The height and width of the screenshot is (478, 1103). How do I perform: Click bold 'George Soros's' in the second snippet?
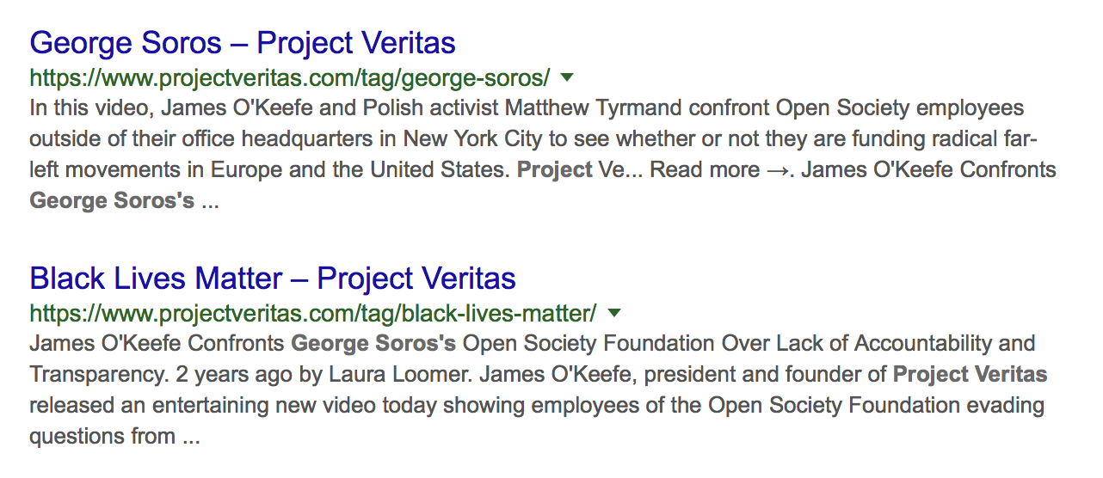[x=373, y=344]
